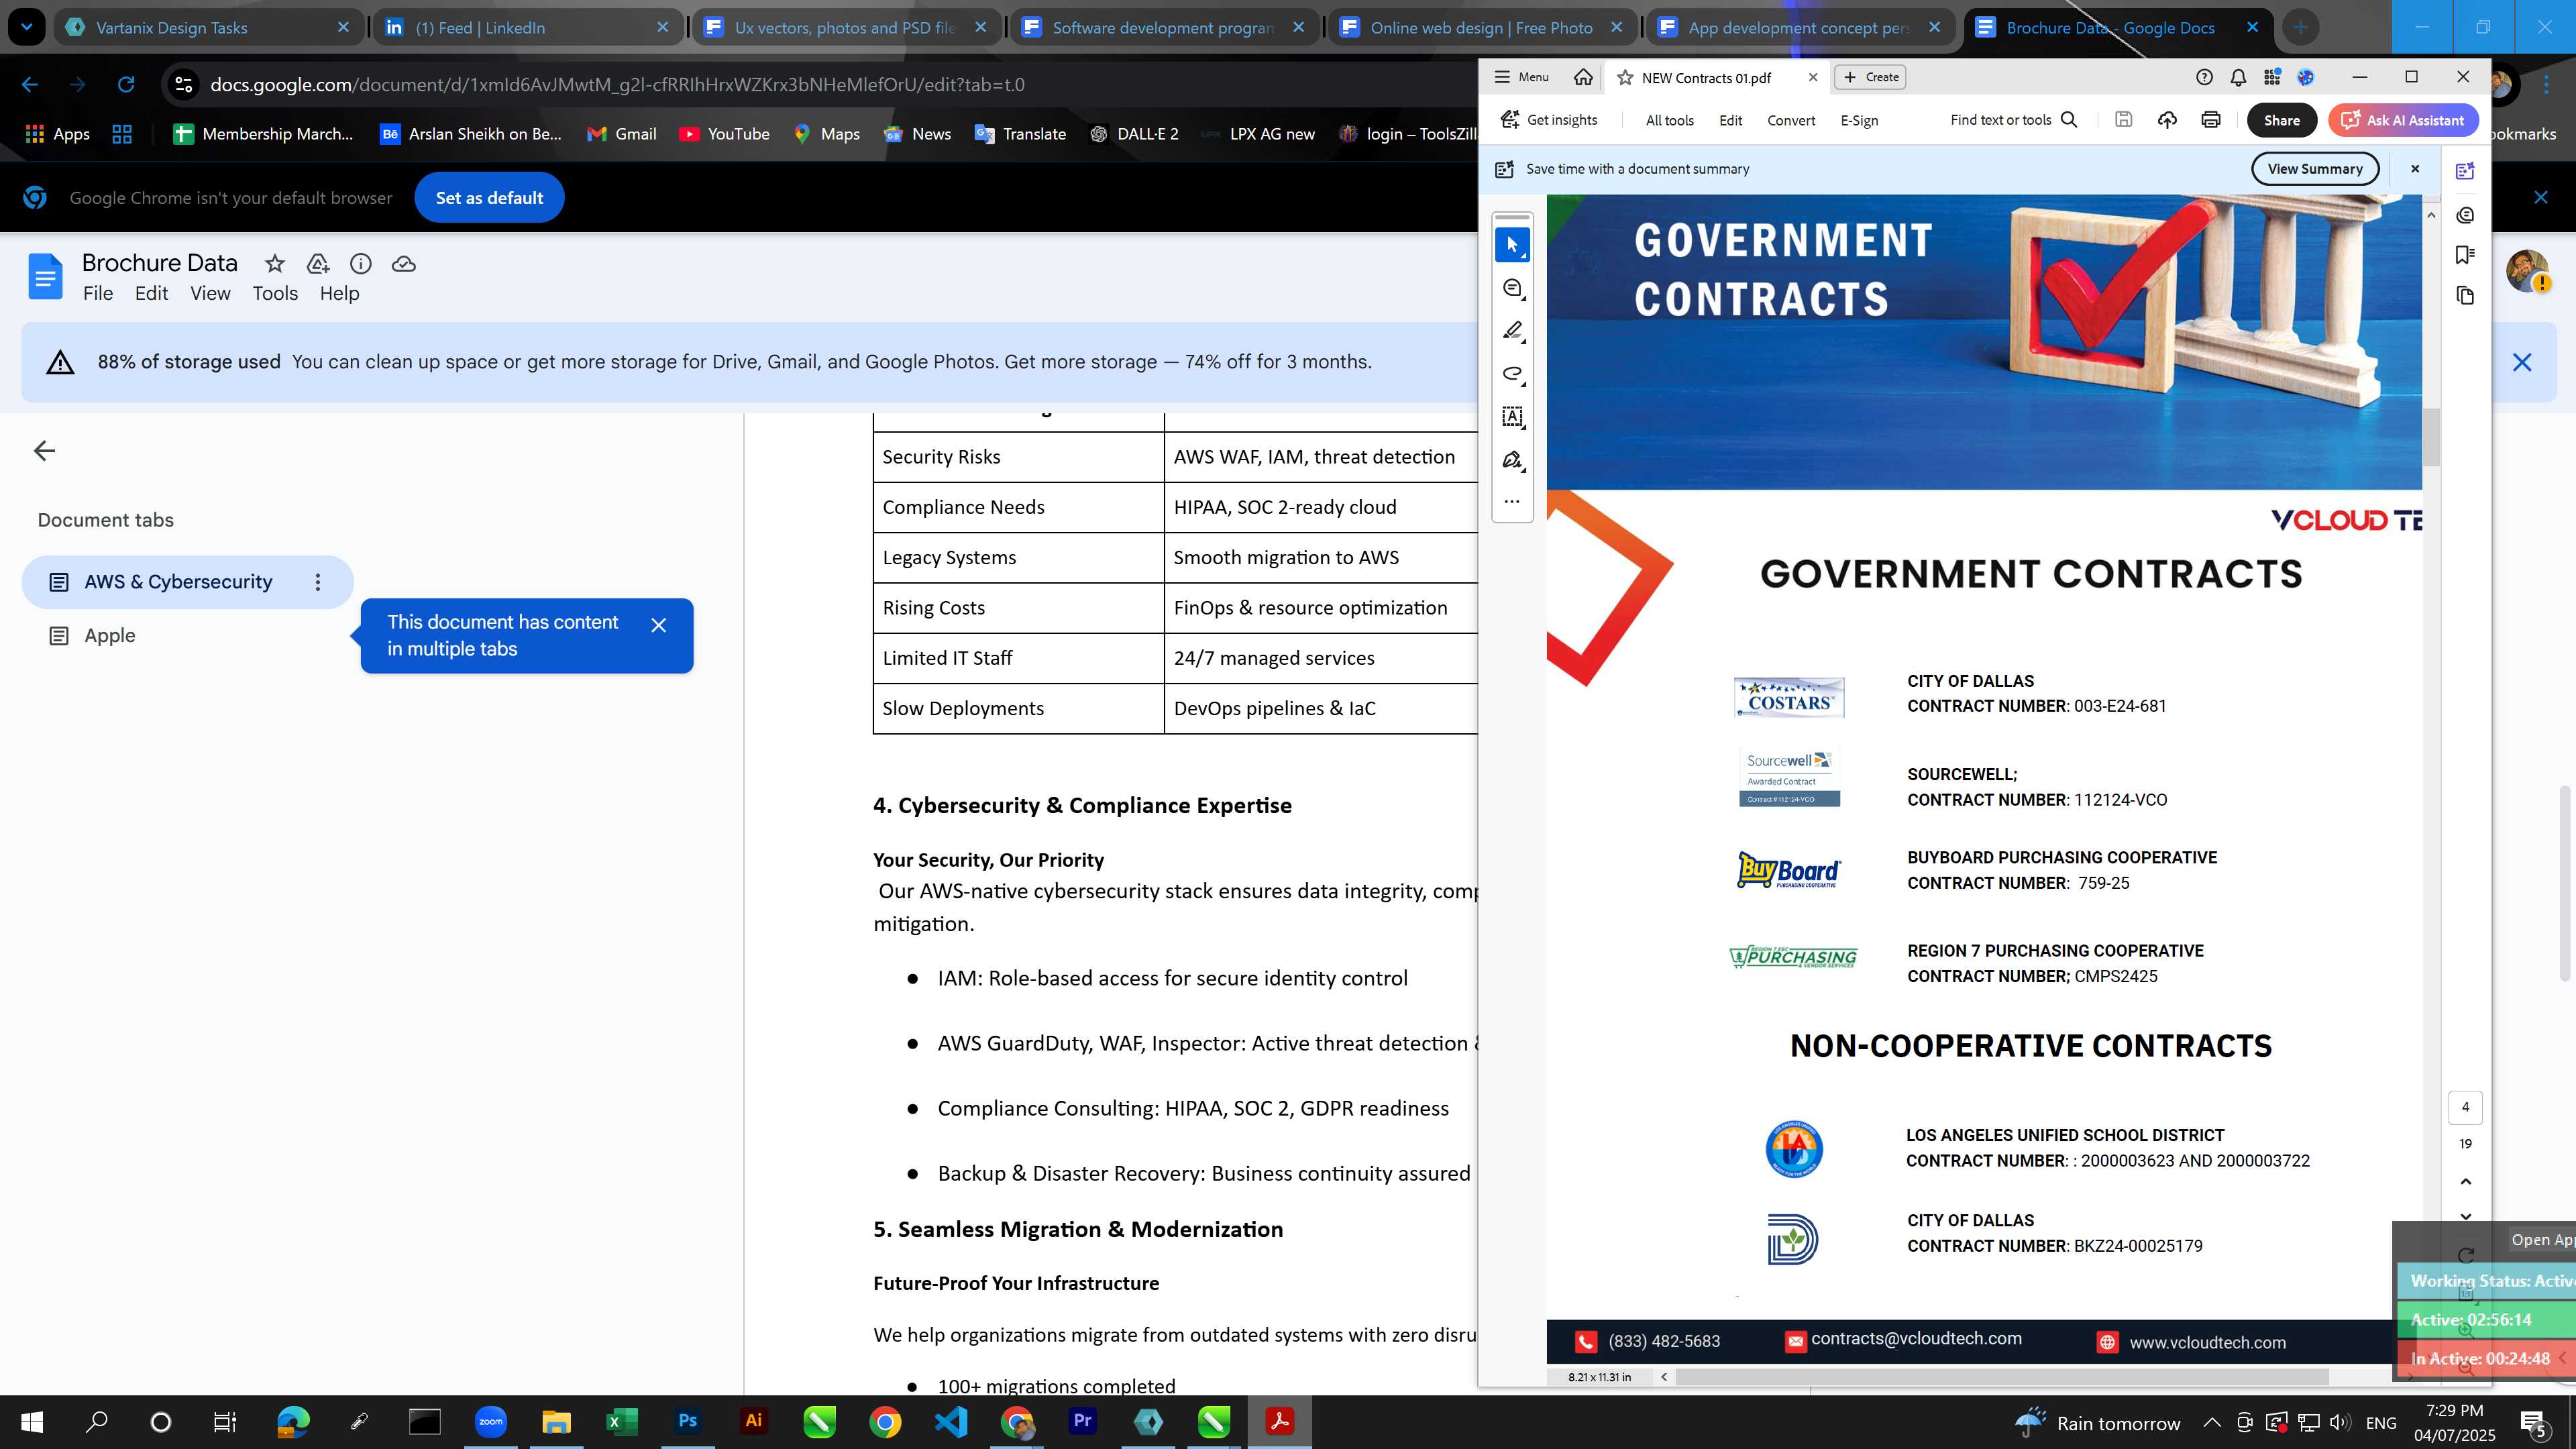The height and width of the screenshot is (1449, 2576).
Task: Close the NEW Contracts 01.pdf tab
Action: click(x=1813, y=77)
